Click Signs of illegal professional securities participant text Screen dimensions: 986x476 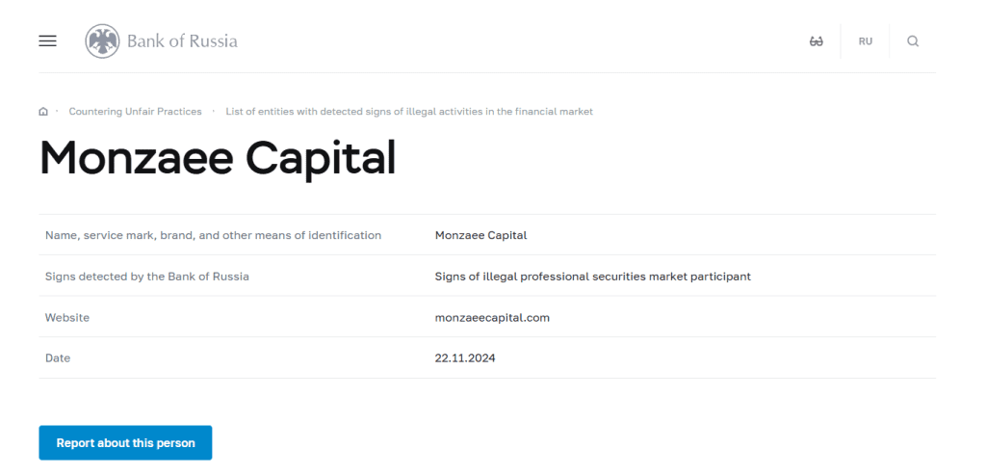[x=593, y=277]
